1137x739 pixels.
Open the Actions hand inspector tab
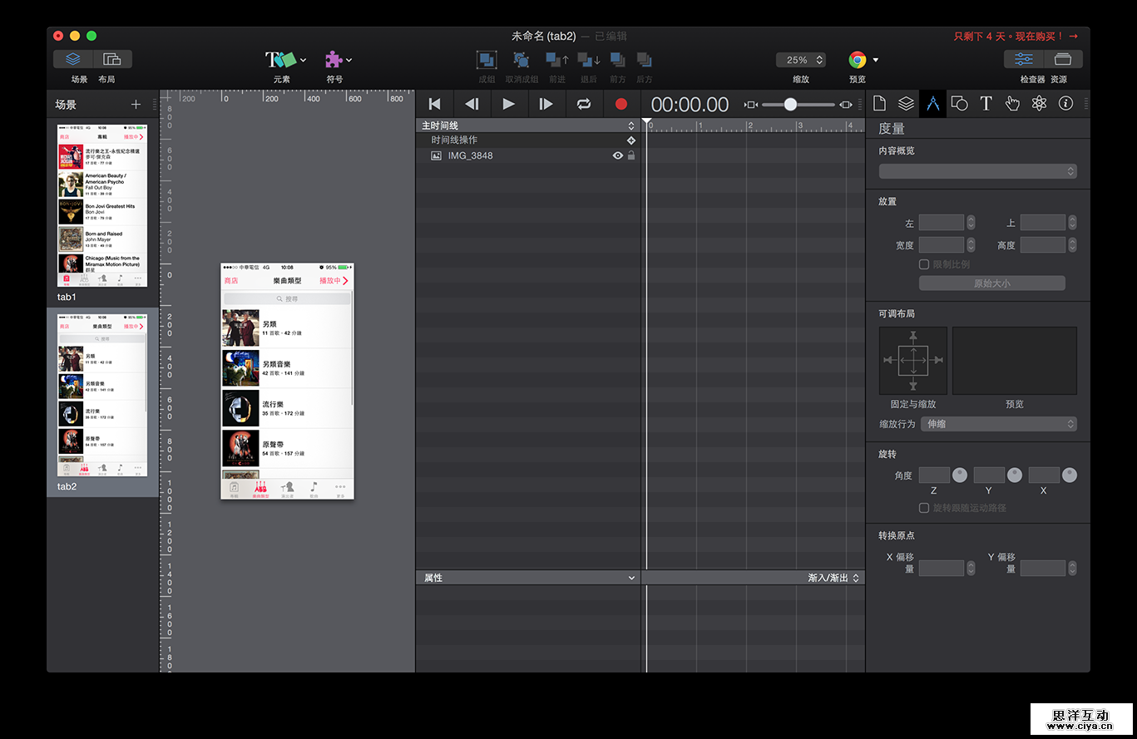[1012, 104]
